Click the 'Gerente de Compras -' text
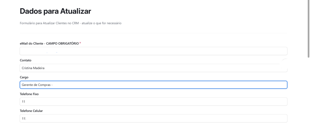This screenshot has width=310, height=125. 37,85
